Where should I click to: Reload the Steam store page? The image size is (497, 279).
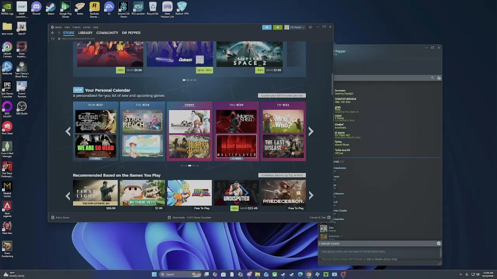tap(53, 39)
